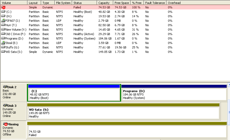Sort by the Volume column header
This screenshot has height=140, width=230.
pos(14,3)
